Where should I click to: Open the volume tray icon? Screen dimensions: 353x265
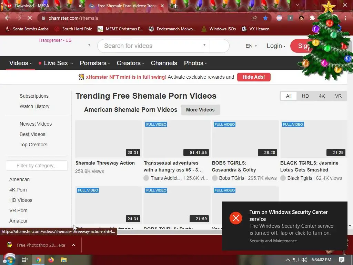point(304,260)
